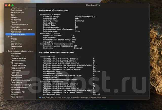
Task: Click the laptop icon in path bar
Action: coord(40,97)
